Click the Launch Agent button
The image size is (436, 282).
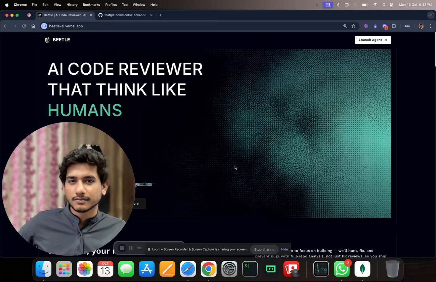click(373, 40)
